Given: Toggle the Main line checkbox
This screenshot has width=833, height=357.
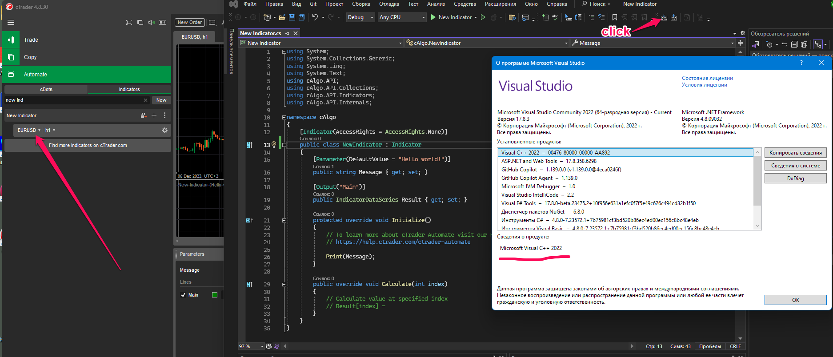Looking at the screenshot, I should (183, 295).
